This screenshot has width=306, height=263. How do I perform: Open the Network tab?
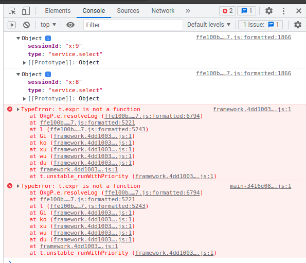163,11
